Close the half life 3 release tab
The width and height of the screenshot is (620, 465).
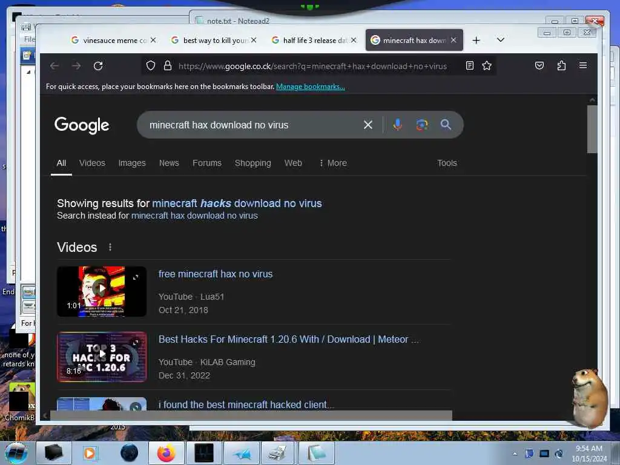coord(354,41)
